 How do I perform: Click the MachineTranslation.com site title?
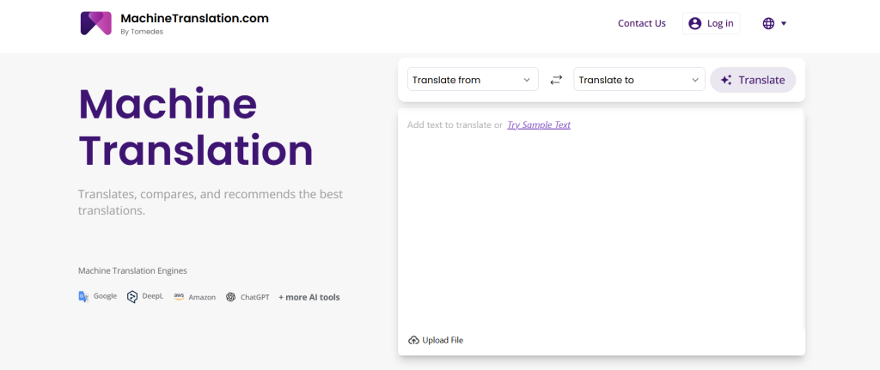(x=195, y=19)
